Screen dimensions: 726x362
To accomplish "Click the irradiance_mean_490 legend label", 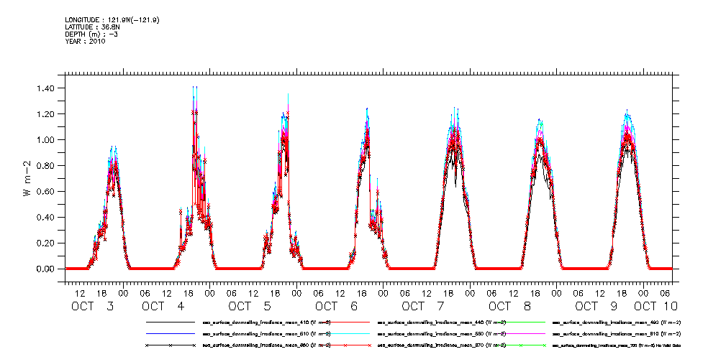I will coord(617,322).
